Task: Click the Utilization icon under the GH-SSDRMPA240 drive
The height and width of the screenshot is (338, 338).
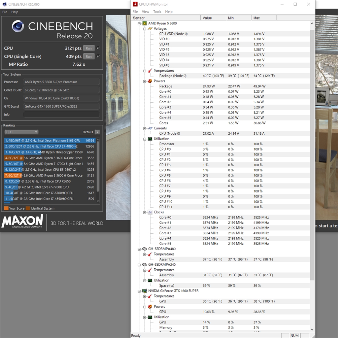Action: tap(150, 281)
